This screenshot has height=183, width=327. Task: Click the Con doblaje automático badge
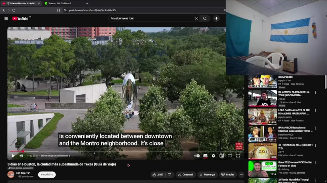click(21, 168)
